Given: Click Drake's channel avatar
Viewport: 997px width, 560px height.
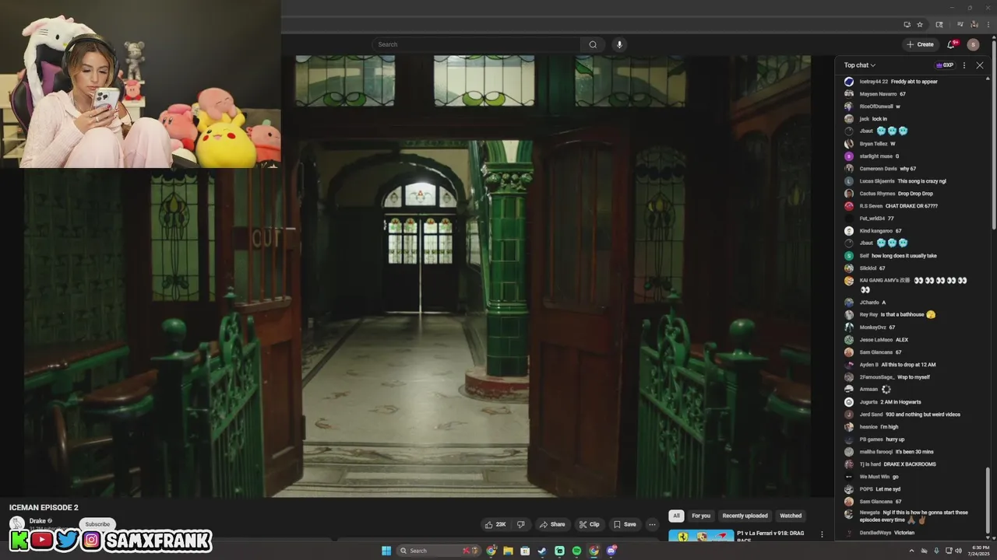Looking at the screenshot, I should tap(16, 523).
